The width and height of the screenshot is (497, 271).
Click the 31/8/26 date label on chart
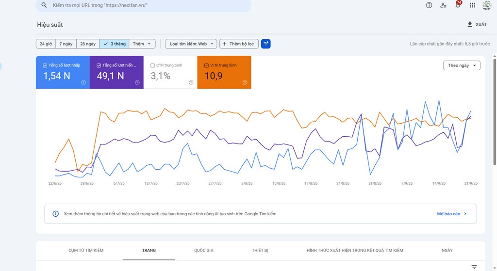[375, 183]
